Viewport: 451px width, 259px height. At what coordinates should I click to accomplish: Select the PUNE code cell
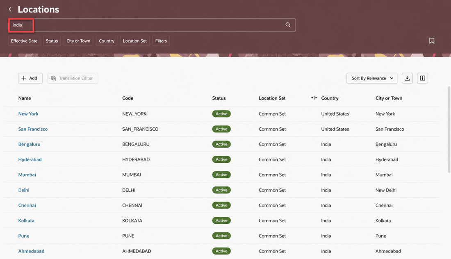click(128, 236)
